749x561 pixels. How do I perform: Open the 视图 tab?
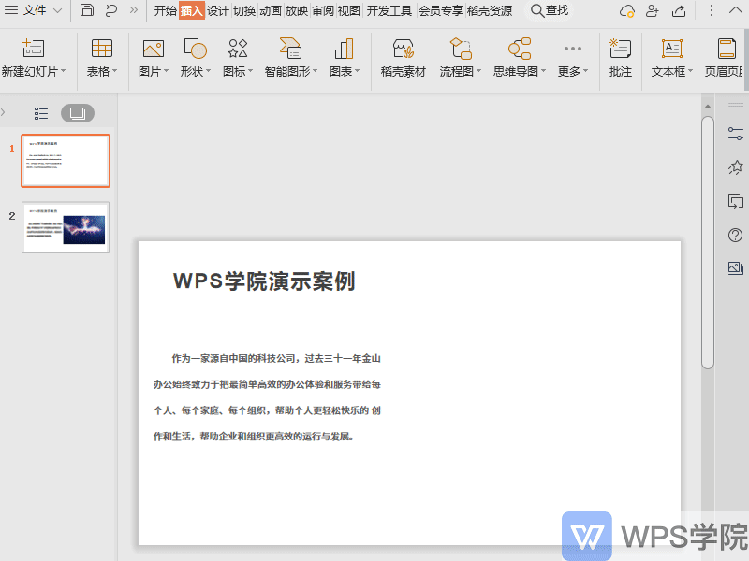click(x=349, y=10)
